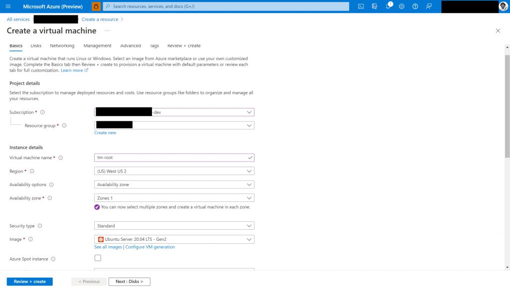The height and width of the screenshot is (290, 510).
Task: Show info tooltip for Availability zone
Action: 50,198
